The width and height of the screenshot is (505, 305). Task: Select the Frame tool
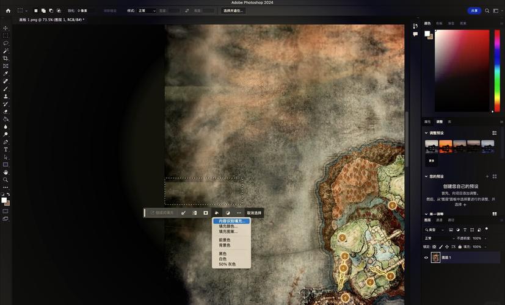click(5, 66)
